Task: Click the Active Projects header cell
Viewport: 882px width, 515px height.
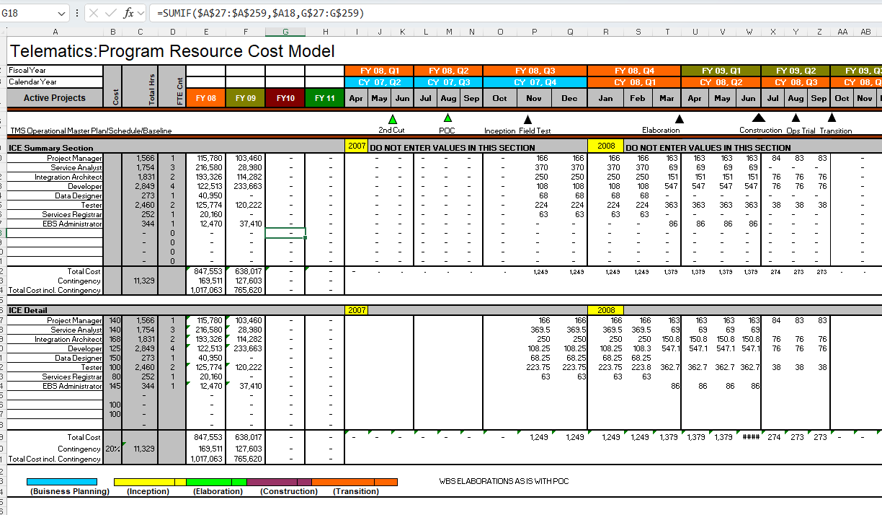Action: [55, 98]
